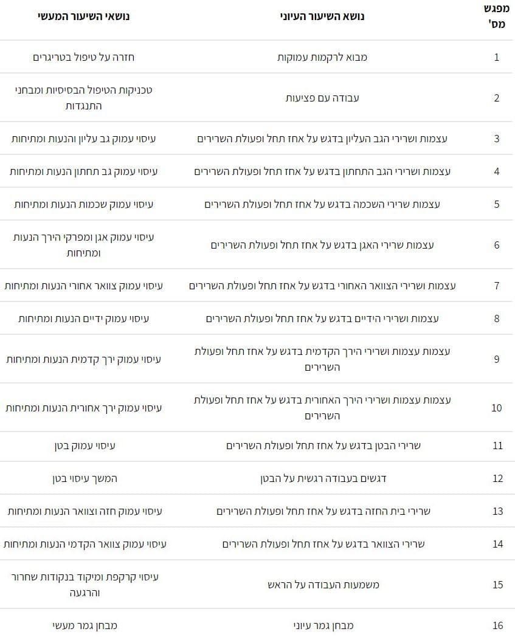Select 'דגשים בעבודה רגשית על הבטן' cell
Viewport: 515px width, 640px height.
point(323,478)
